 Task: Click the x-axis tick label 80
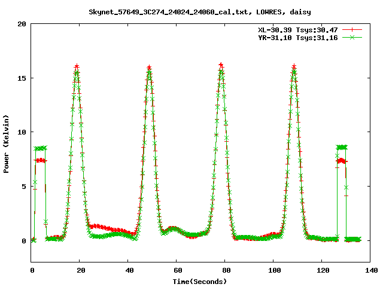pyautogui.click(x=226, y=270)
